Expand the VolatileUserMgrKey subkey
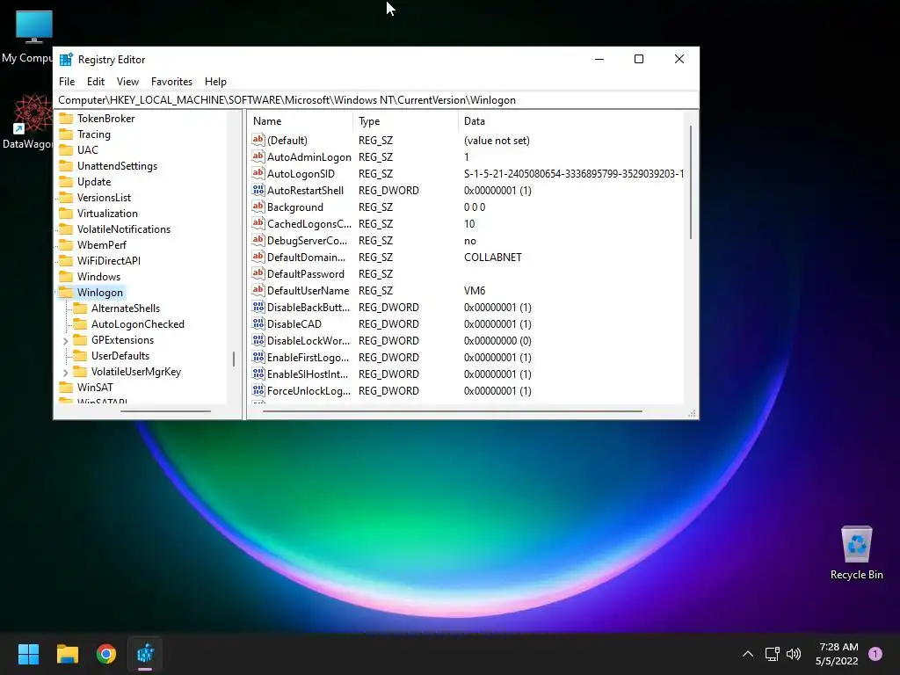900x675 pixels. 65,373
